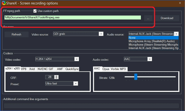The height and width of the screenshot is (111, 185).
Task: Decrease CRF with the down arrow
Action: coord(56,78)
